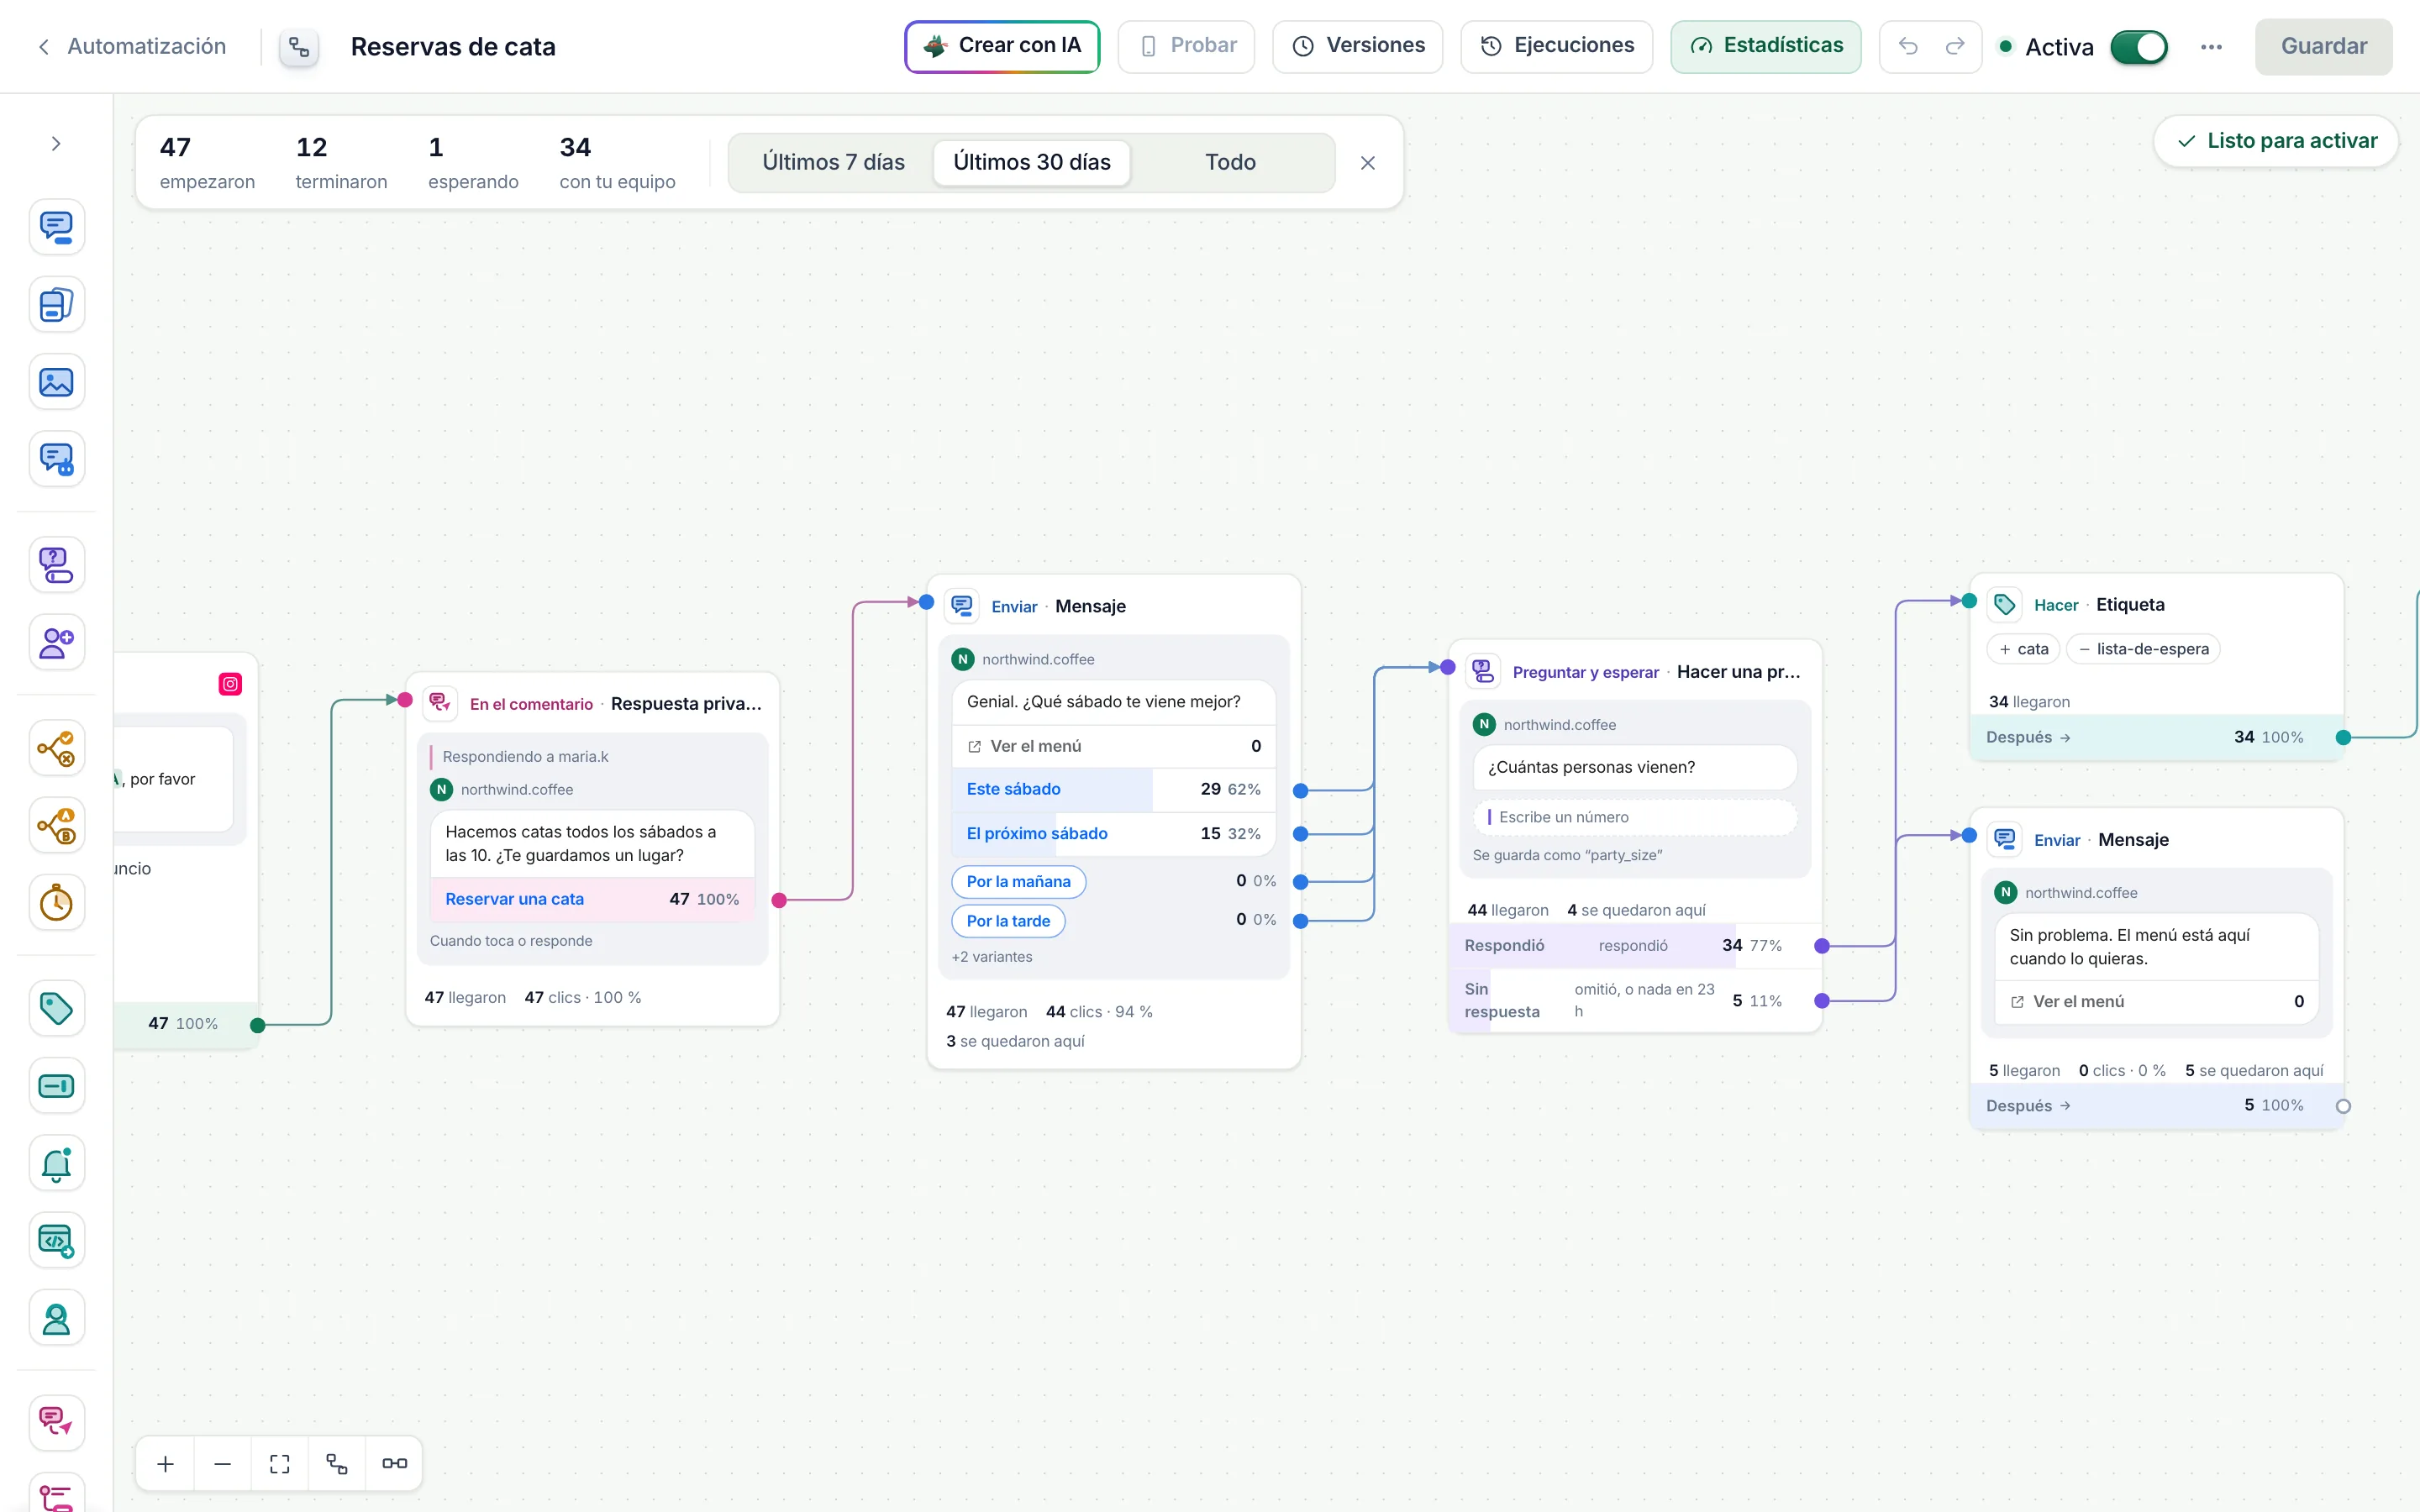Click the Escribe un número field
The height and width of the screenshot is (1512, 2420).
(1634, 817)
